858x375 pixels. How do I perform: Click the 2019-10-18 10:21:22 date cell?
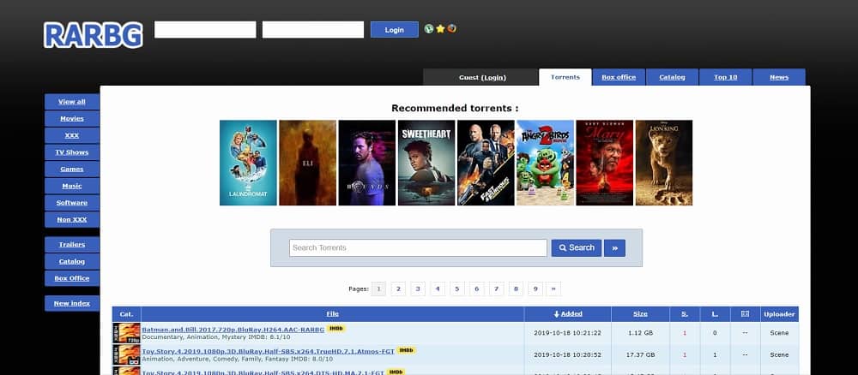(x=567, y=333)
